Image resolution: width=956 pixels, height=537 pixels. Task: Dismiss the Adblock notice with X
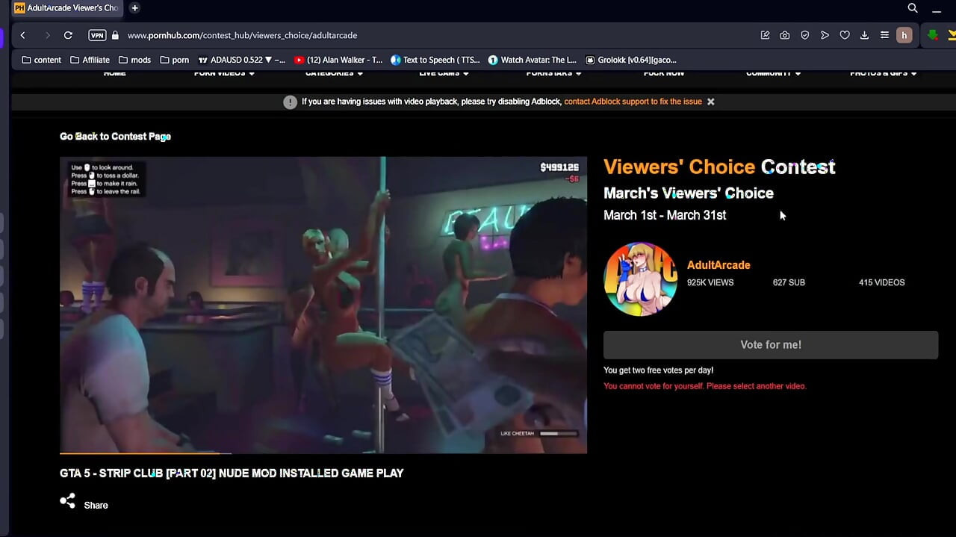click(x=711, y=102)
